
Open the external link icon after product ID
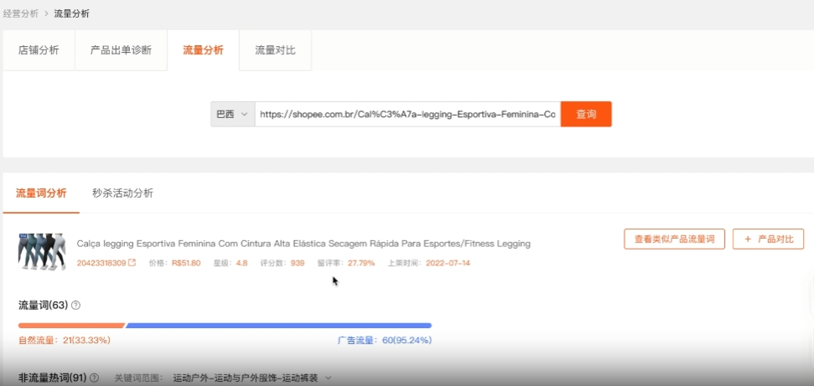tap(132, 263)
